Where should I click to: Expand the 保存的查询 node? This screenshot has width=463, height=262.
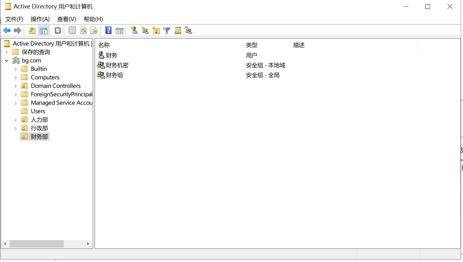(7, 52)
